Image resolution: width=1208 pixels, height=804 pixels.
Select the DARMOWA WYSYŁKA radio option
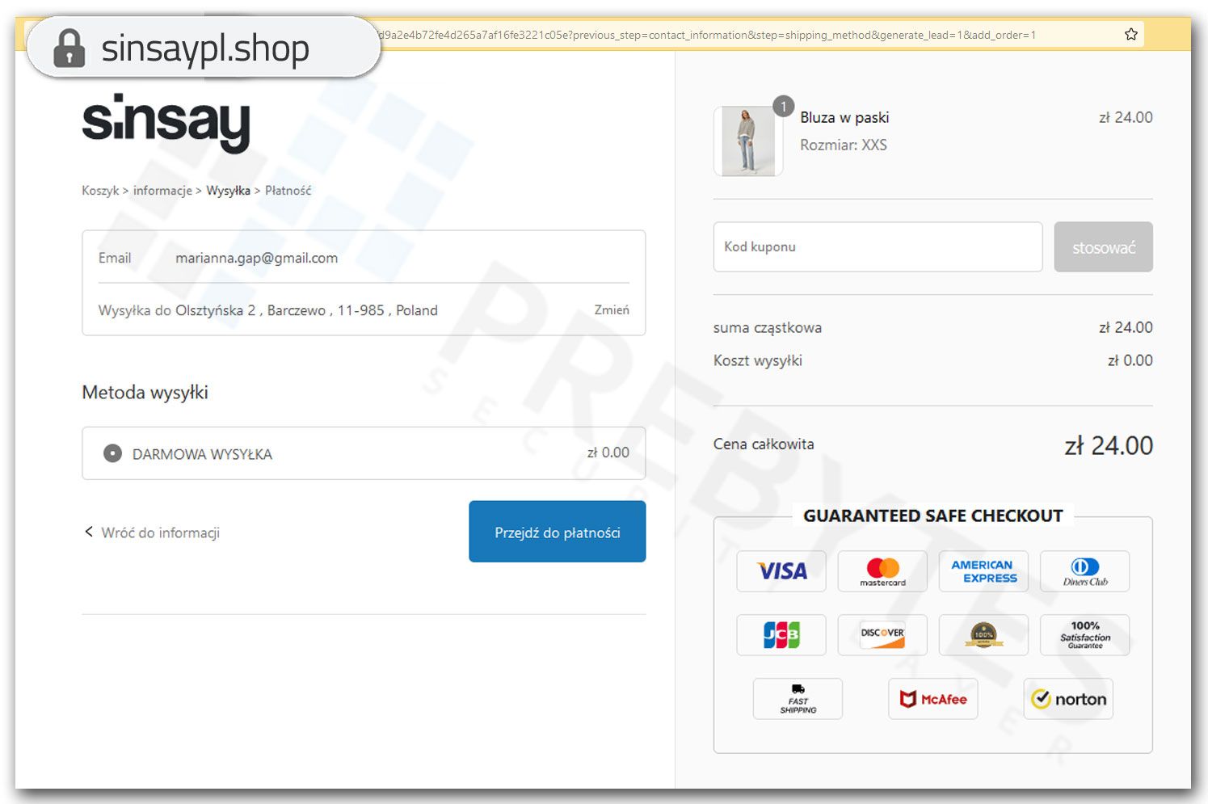click(x=112, y=453)
